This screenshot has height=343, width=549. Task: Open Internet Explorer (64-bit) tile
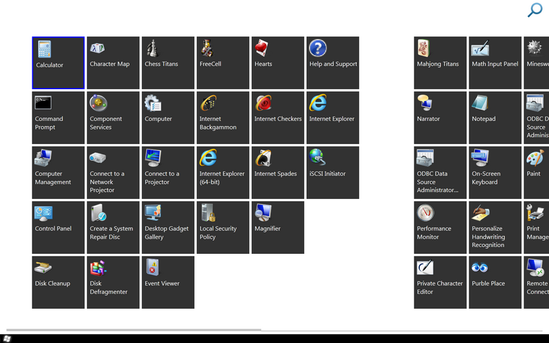tap(223, 173)
